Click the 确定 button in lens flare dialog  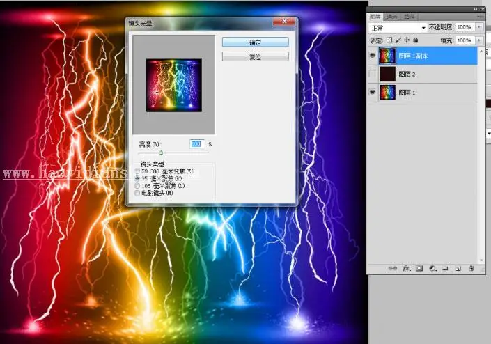tap(255, 42)
